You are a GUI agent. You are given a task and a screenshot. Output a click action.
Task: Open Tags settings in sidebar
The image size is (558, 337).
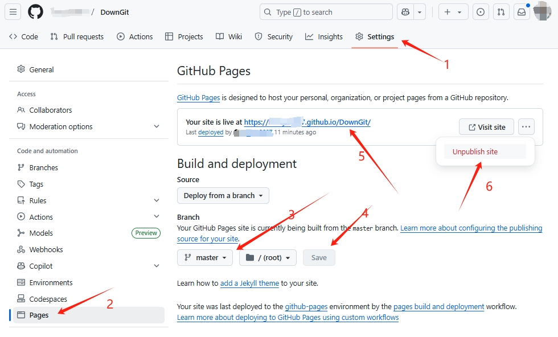click(89, 184)
